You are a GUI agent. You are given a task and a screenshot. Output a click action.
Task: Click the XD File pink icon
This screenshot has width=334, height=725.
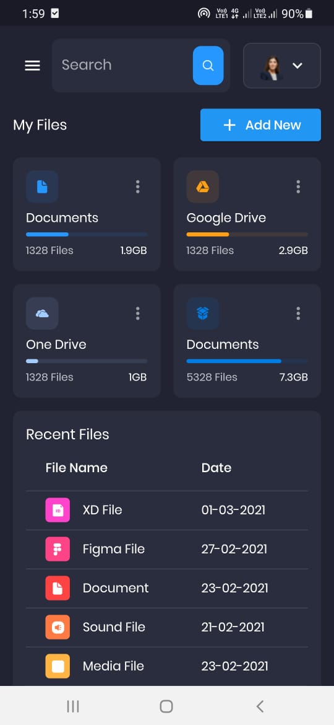point(58,510)
